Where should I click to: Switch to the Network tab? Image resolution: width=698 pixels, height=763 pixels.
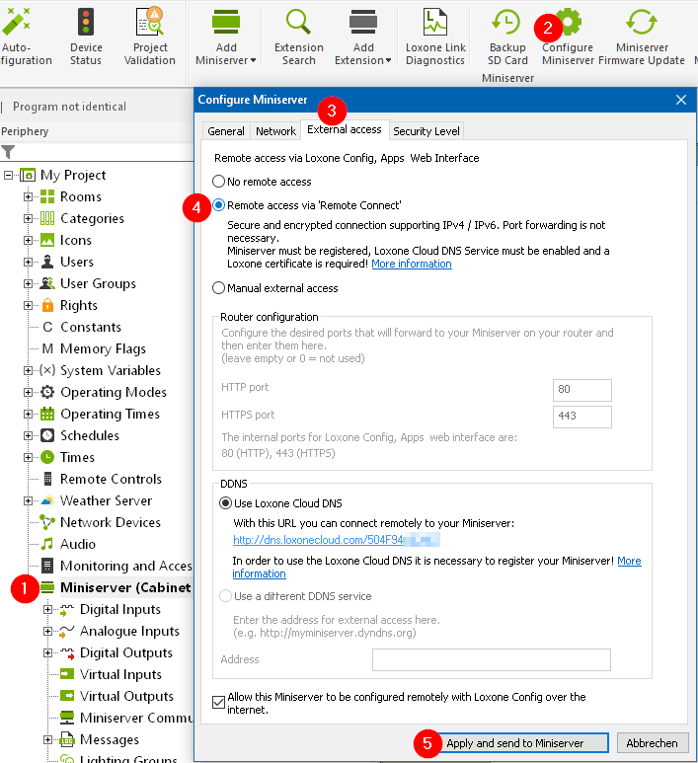pos(275,130)
